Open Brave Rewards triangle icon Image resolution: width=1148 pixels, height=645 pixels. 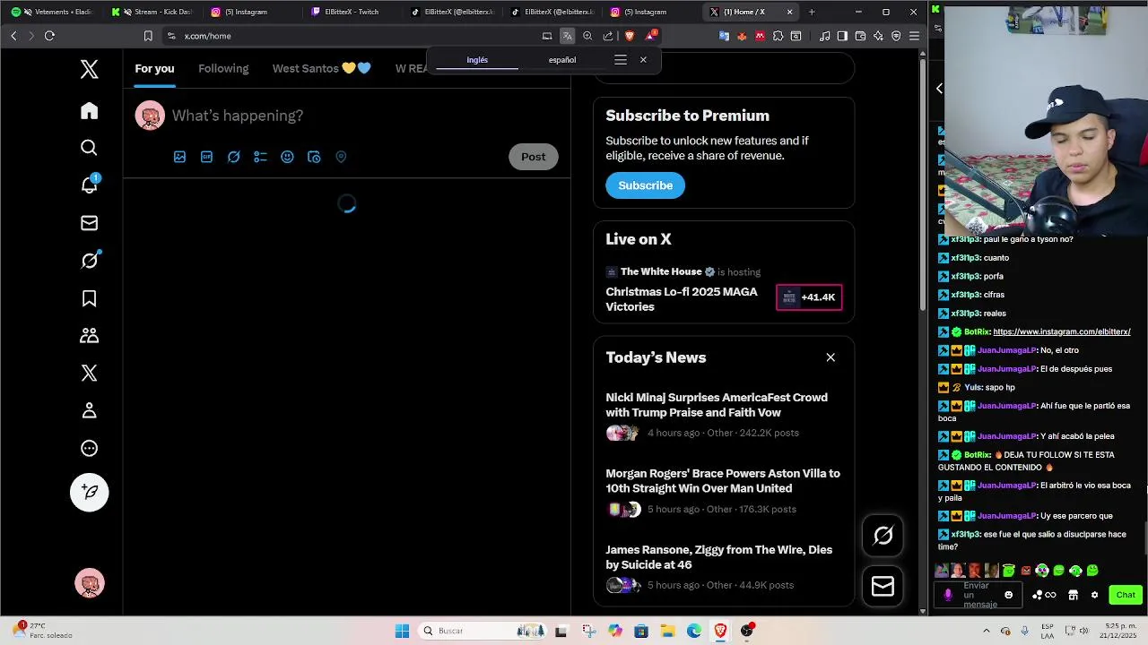[651, 36]
